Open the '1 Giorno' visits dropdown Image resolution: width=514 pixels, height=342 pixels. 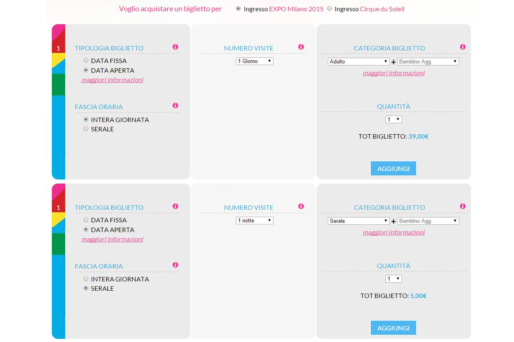[255, 61]
